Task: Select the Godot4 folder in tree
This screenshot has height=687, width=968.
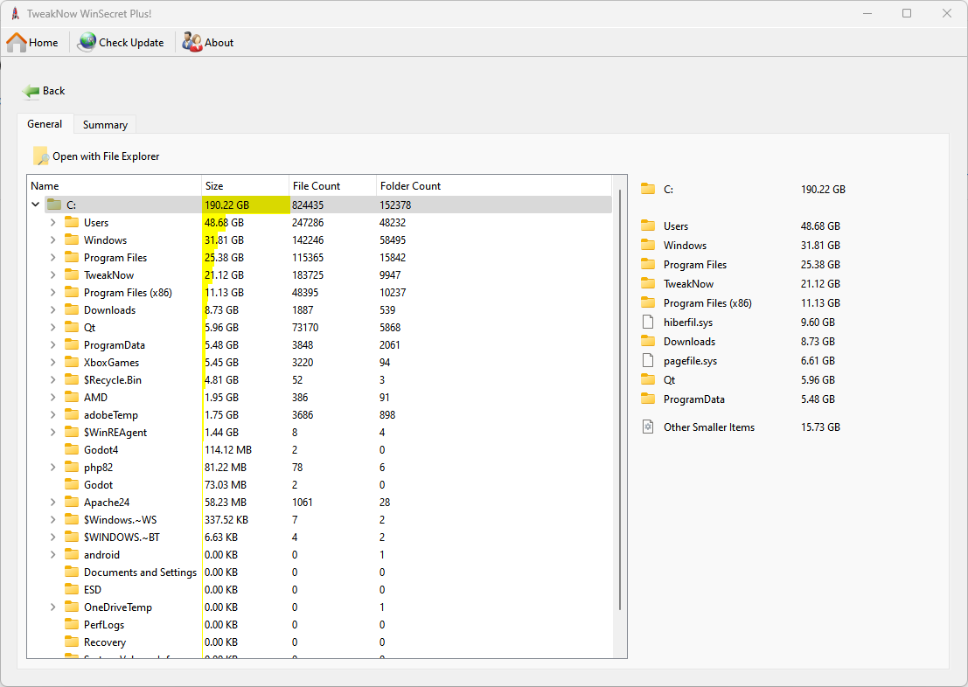Action: coord(101,450)
